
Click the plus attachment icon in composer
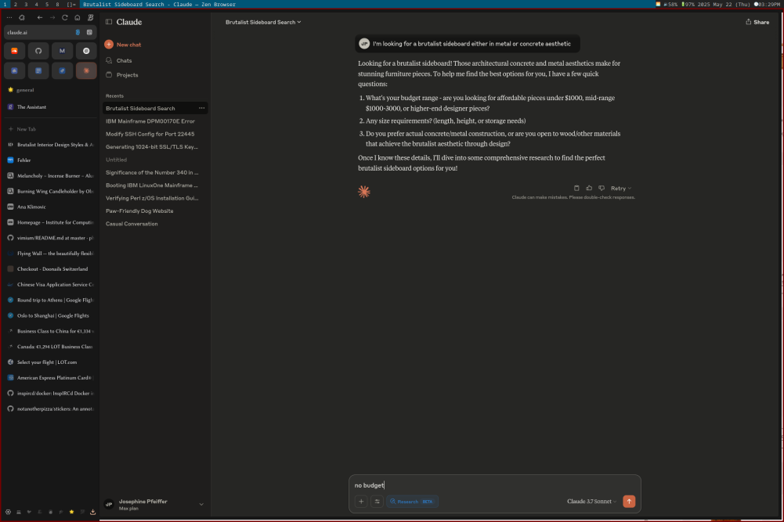pos(361,502)
